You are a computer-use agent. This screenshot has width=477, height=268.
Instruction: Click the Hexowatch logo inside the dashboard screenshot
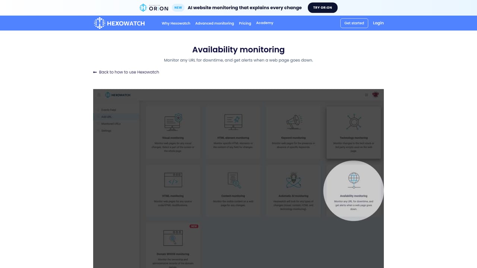pos(118,95)
